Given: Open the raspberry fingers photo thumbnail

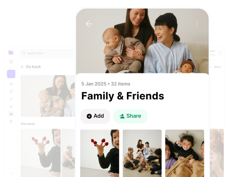Looking at the screenshot, I should pos(100,153).
